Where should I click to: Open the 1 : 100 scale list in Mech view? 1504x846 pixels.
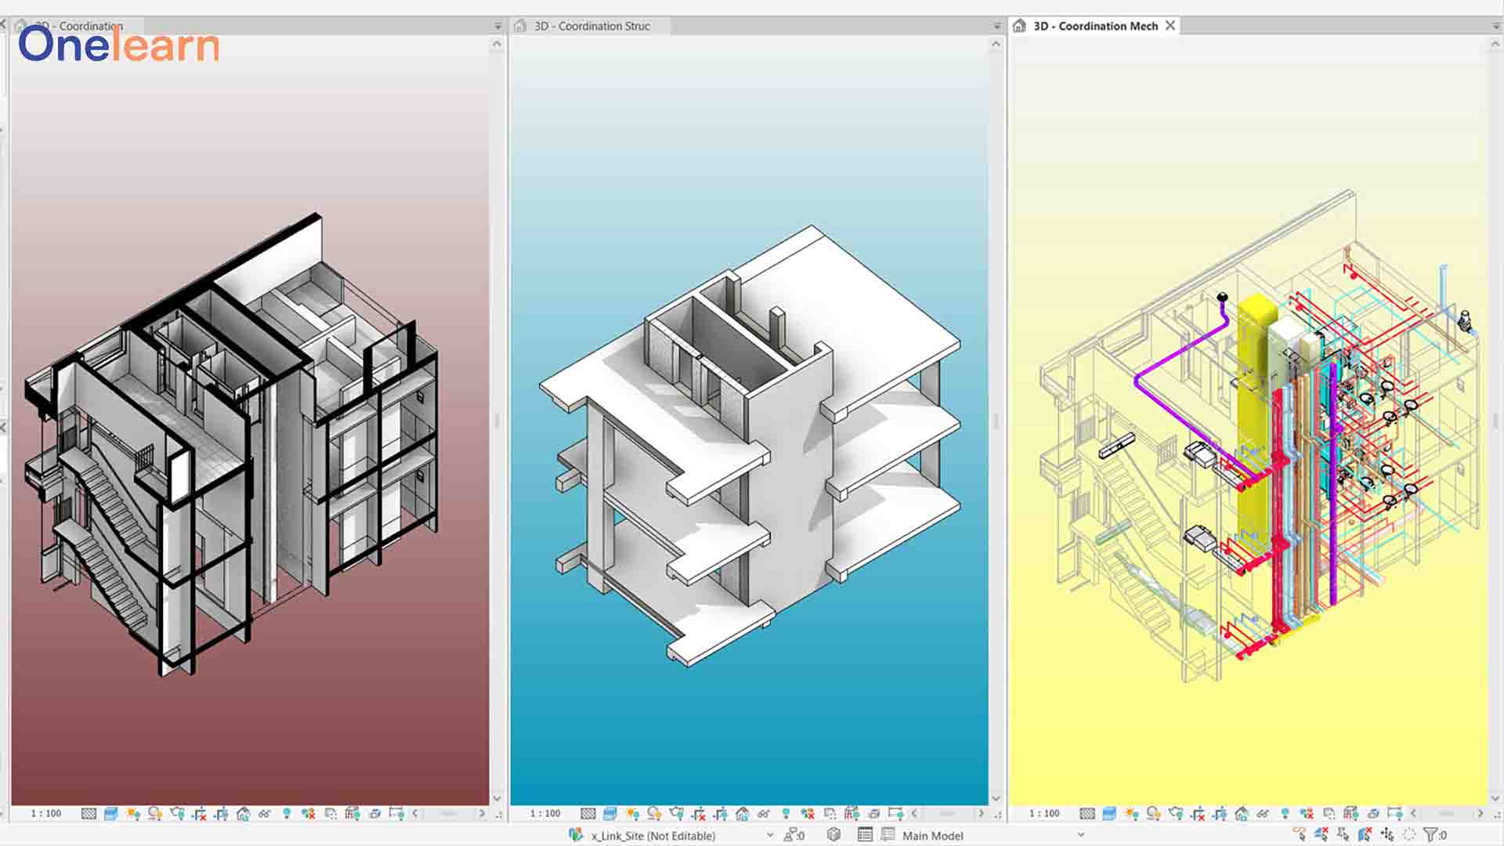1043,814
